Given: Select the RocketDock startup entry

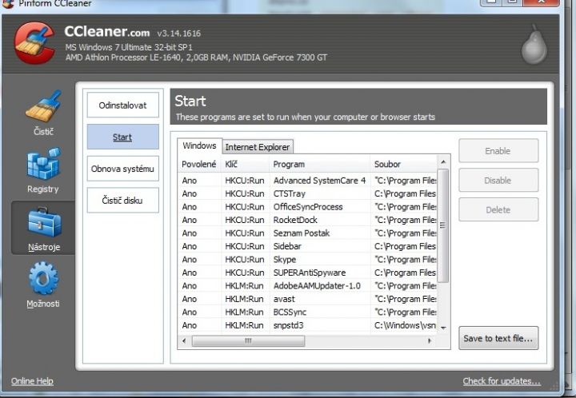Looking at the screenshot, I should point(308,220).
